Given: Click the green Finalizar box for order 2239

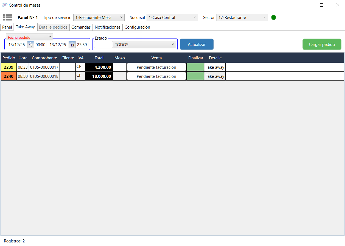Looking at the screenshot, I should tap(195, 67).
